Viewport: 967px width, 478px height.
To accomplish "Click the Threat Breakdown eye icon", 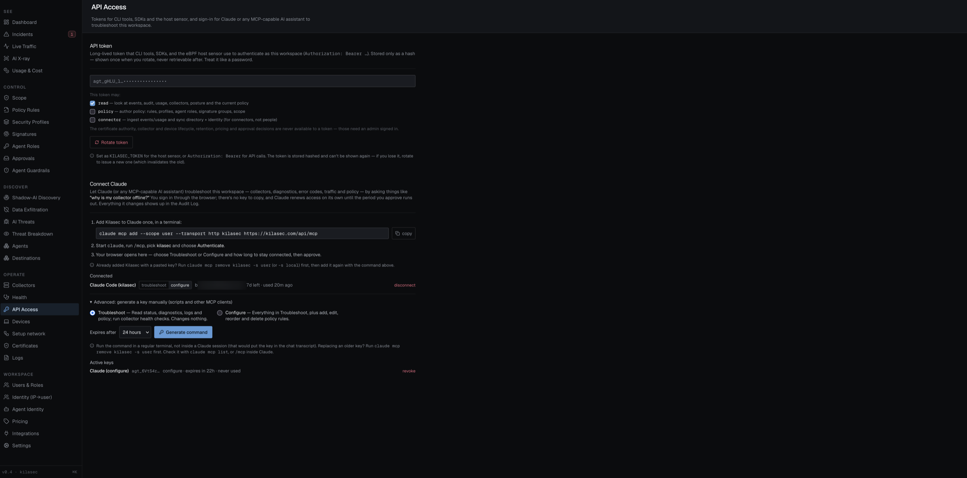I will 6,234.
